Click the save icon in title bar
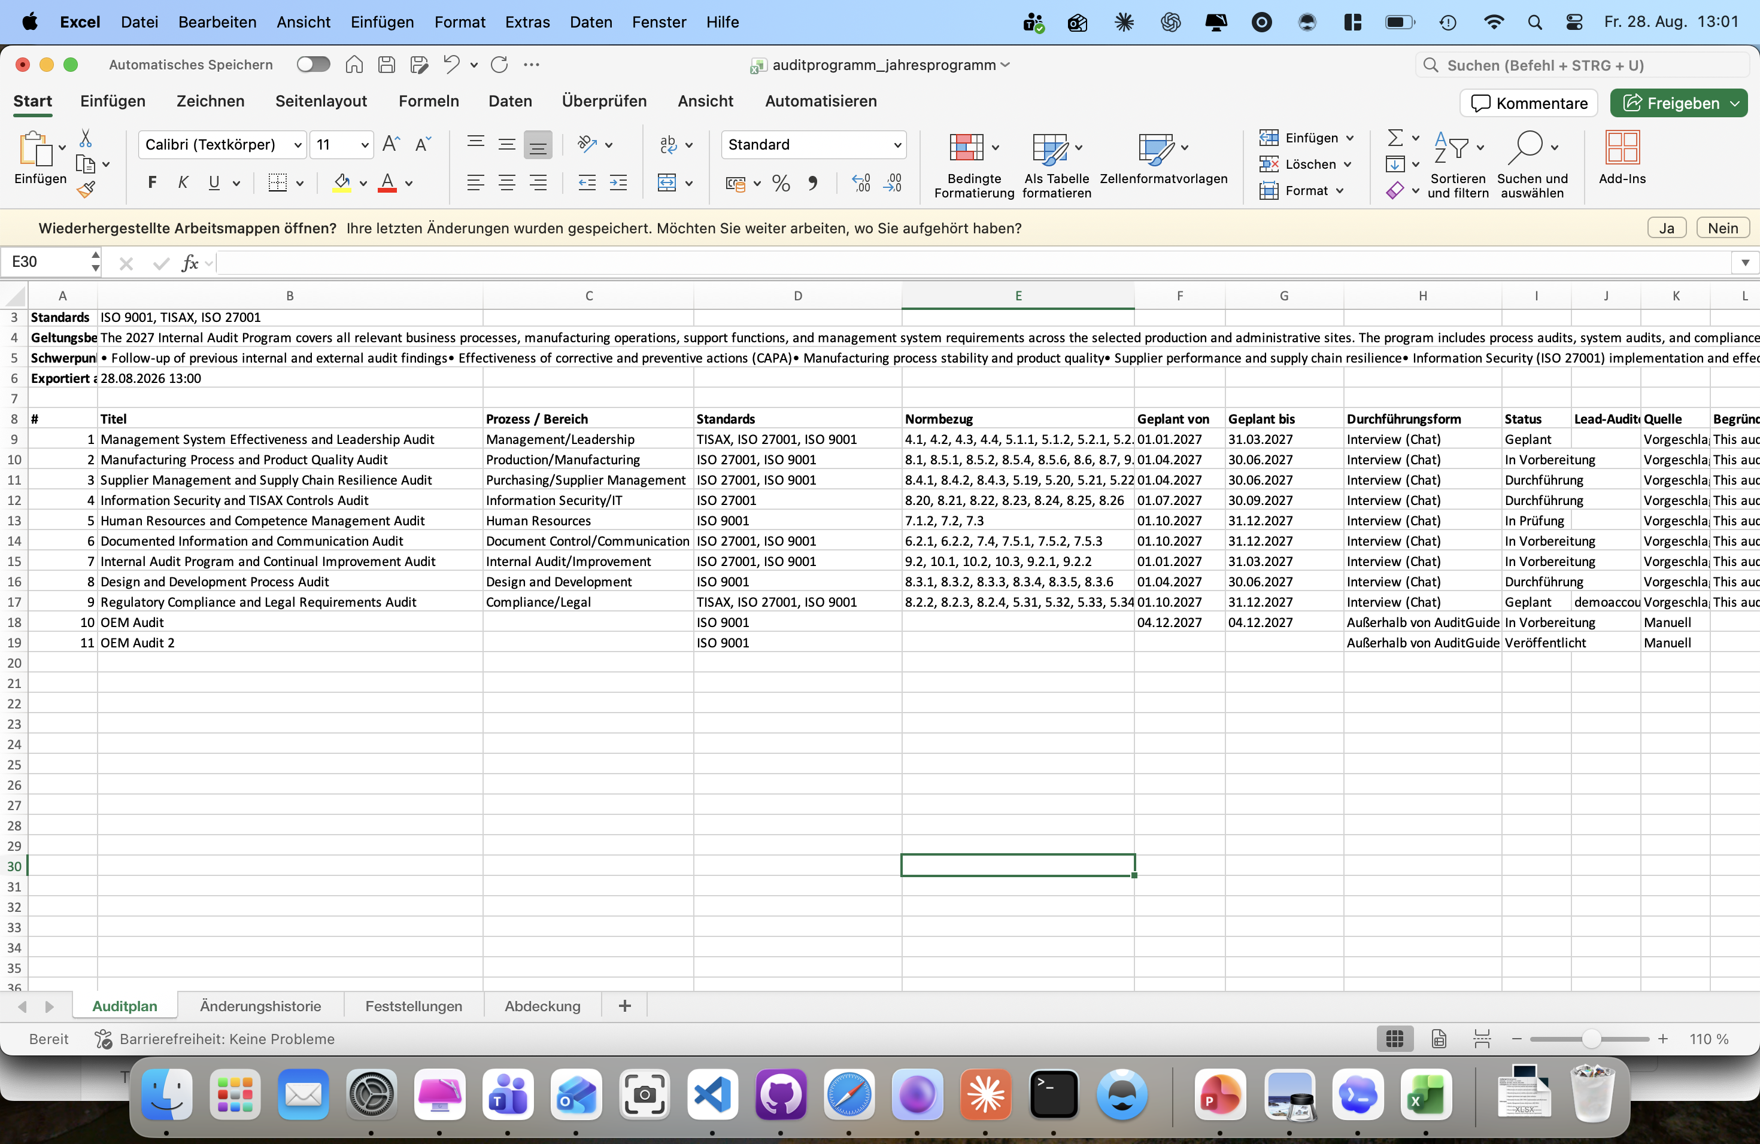 (386, 65)
